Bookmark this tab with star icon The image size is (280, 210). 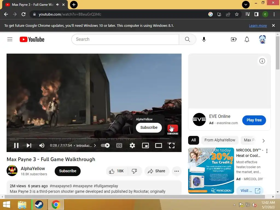click(x=237, y=14)
